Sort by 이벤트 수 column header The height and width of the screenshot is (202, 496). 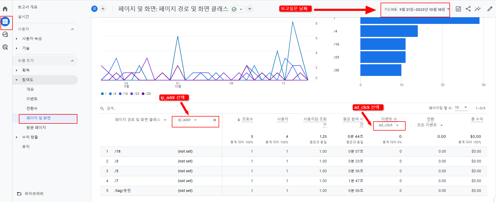point(389,119)
